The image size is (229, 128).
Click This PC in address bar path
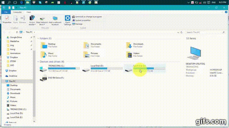pos(29,32)
